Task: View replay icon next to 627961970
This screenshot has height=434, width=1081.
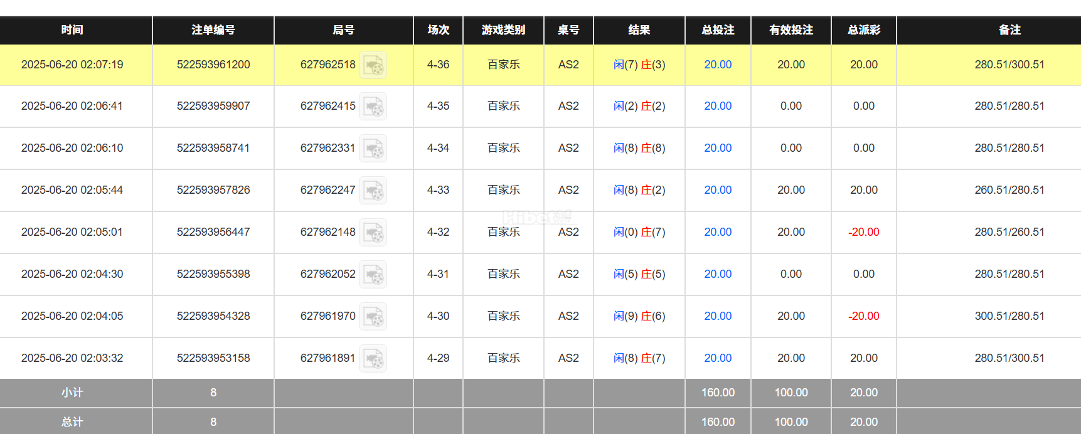Action: tap(373, 317)
